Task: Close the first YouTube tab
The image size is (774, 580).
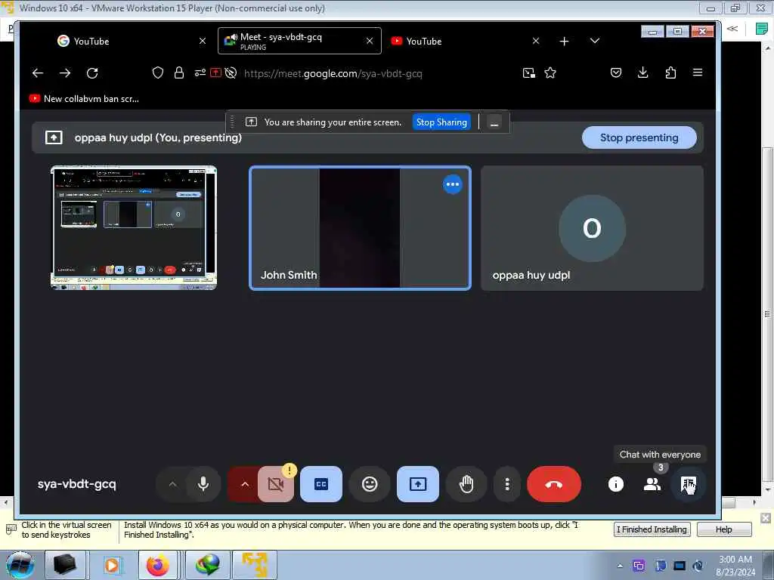Action: click(203, 41)
